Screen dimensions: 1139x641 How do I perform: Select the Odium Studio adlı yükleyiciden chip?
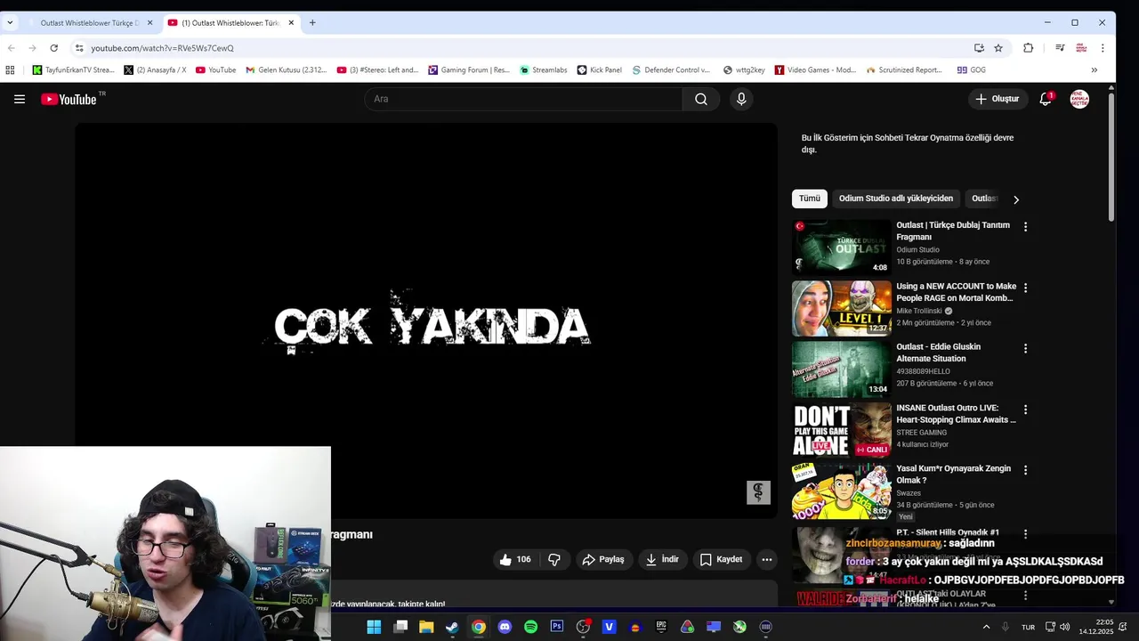[895, 199]
